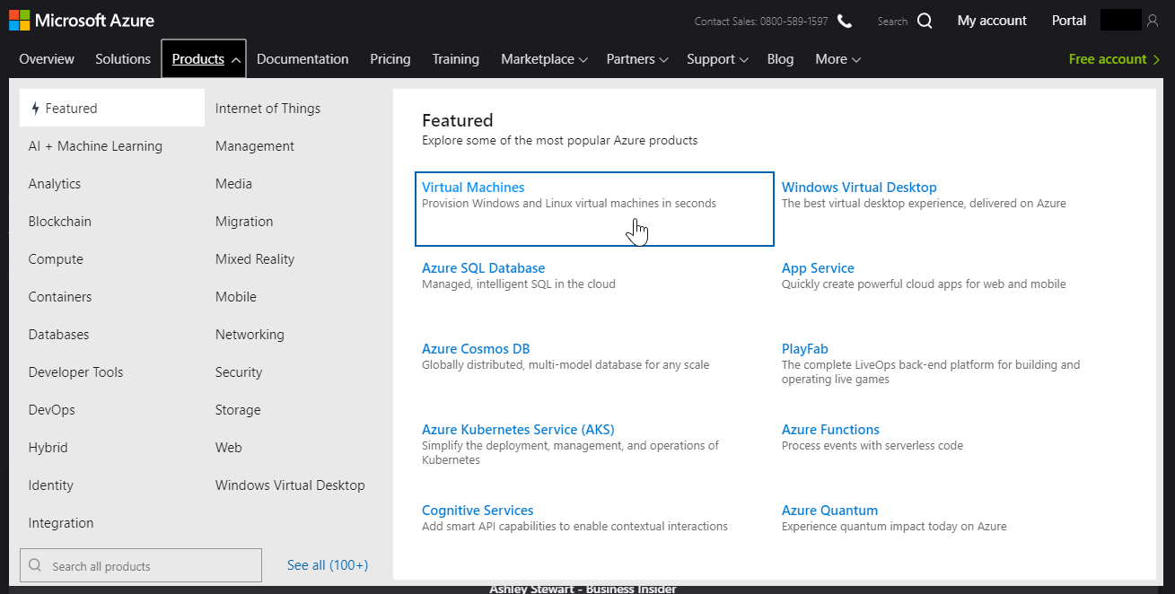Click the Microsoft Azure logo
The width and height of the screenshot is (1175, 594).
[x=82, y=20]
